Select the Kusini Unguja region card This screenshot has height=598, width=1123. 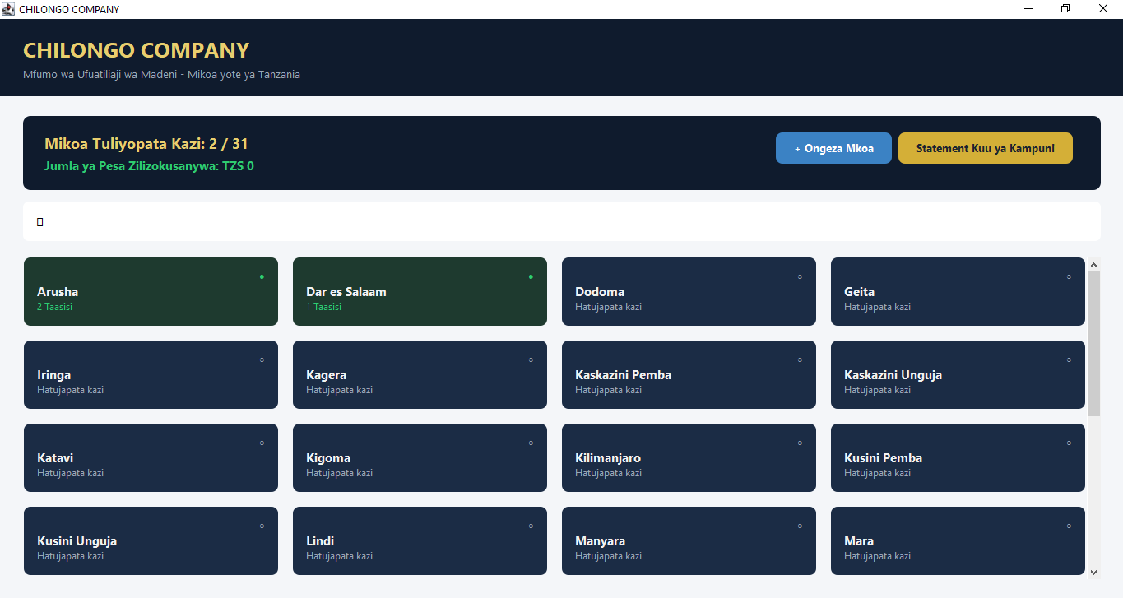[x=151, y=540]
